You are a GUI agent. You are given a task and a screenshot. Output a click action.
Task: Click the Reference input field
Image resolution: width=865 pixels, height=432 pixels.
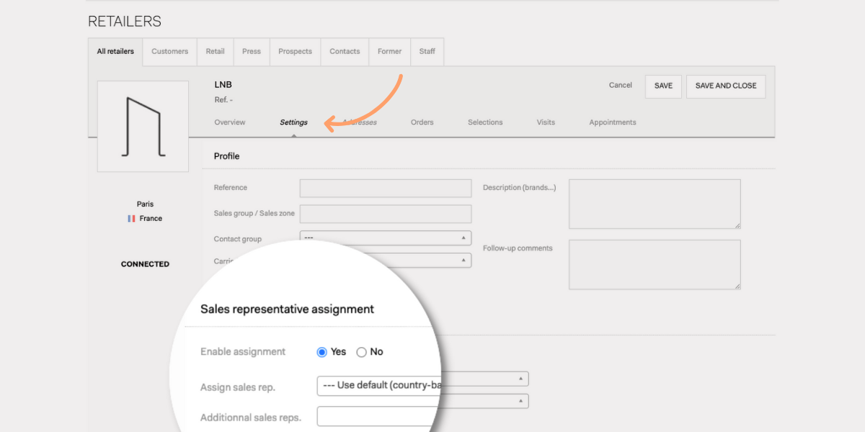(x=385, y=188)
